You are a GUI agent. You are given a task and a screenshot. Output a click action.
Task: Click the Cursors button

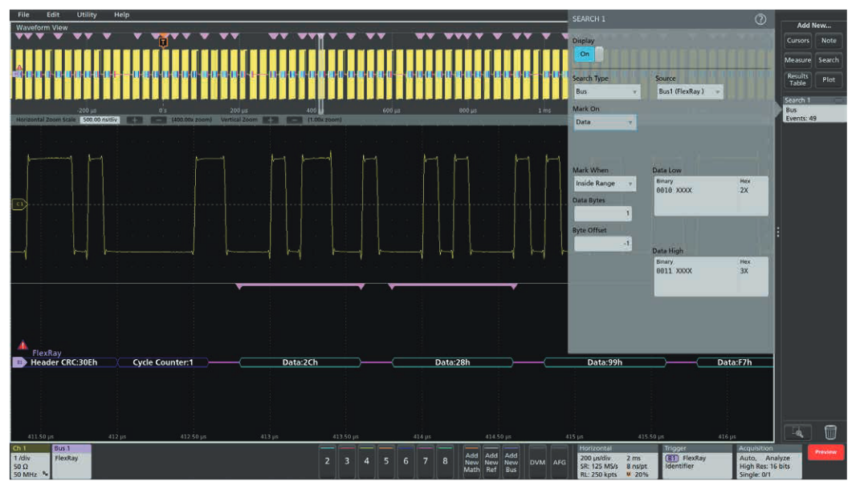click(x=797, y=41)
